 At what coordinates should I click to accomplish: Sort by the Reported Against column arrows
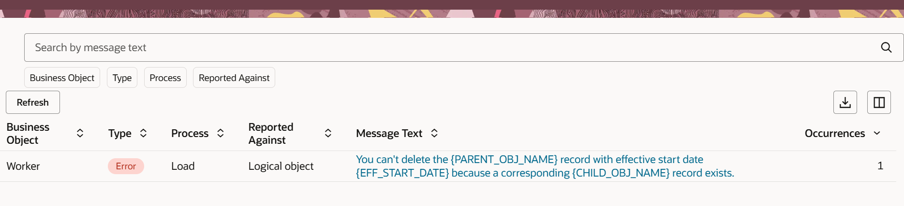[328, 133]
